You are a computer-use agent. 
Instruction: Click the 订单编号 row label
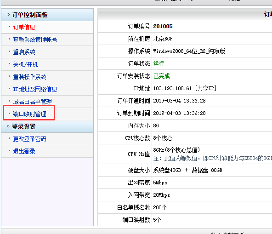tap(139, 26)
